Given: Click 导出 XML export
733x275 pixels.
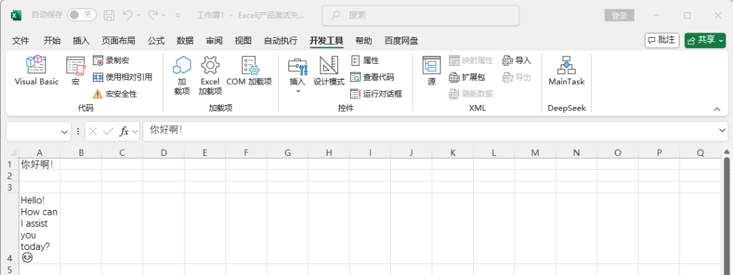Looking at the screenshot, I should [x=516, y=77].
